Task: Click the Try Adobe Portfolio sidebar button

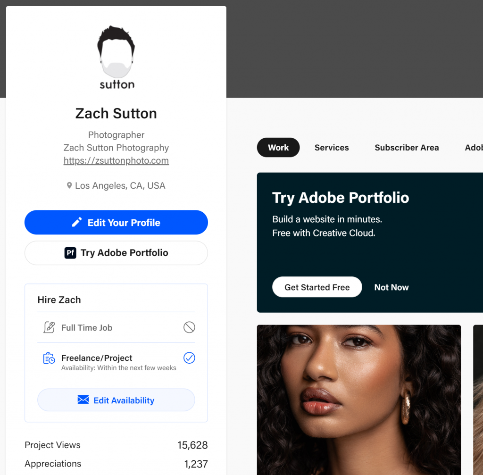Action: 116,253
